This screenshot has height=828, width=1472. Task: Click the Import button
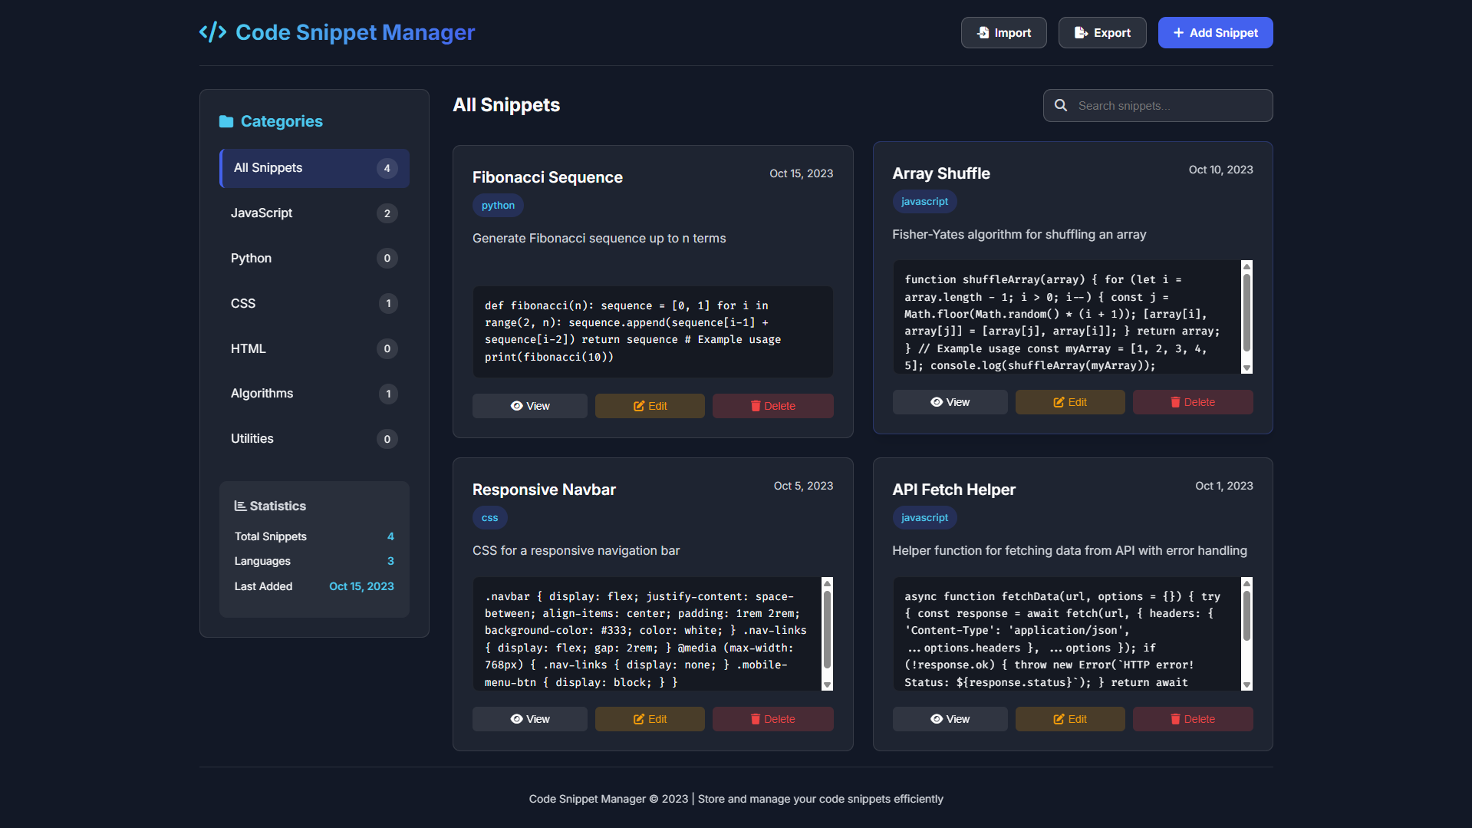click(x=1003, y=33)
